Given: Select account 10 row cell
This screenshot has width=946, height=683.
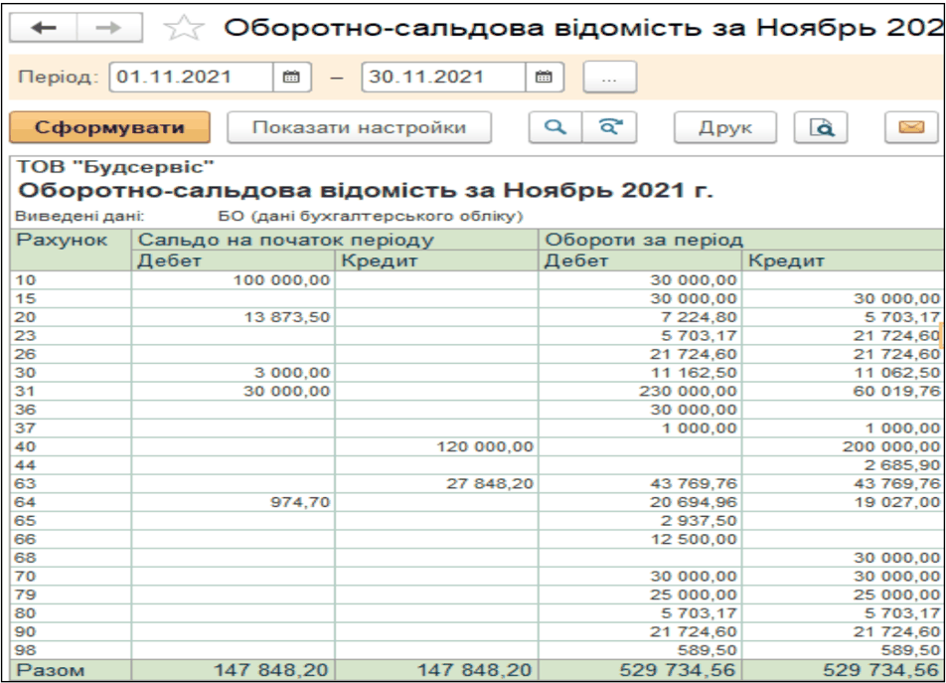Looking at the screenshot, I should (x=71, y=280).
